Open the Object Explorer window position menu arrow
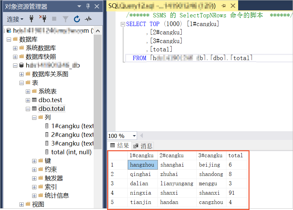The height and width of the screenshot is (210, 293). [x=79, y=6]
